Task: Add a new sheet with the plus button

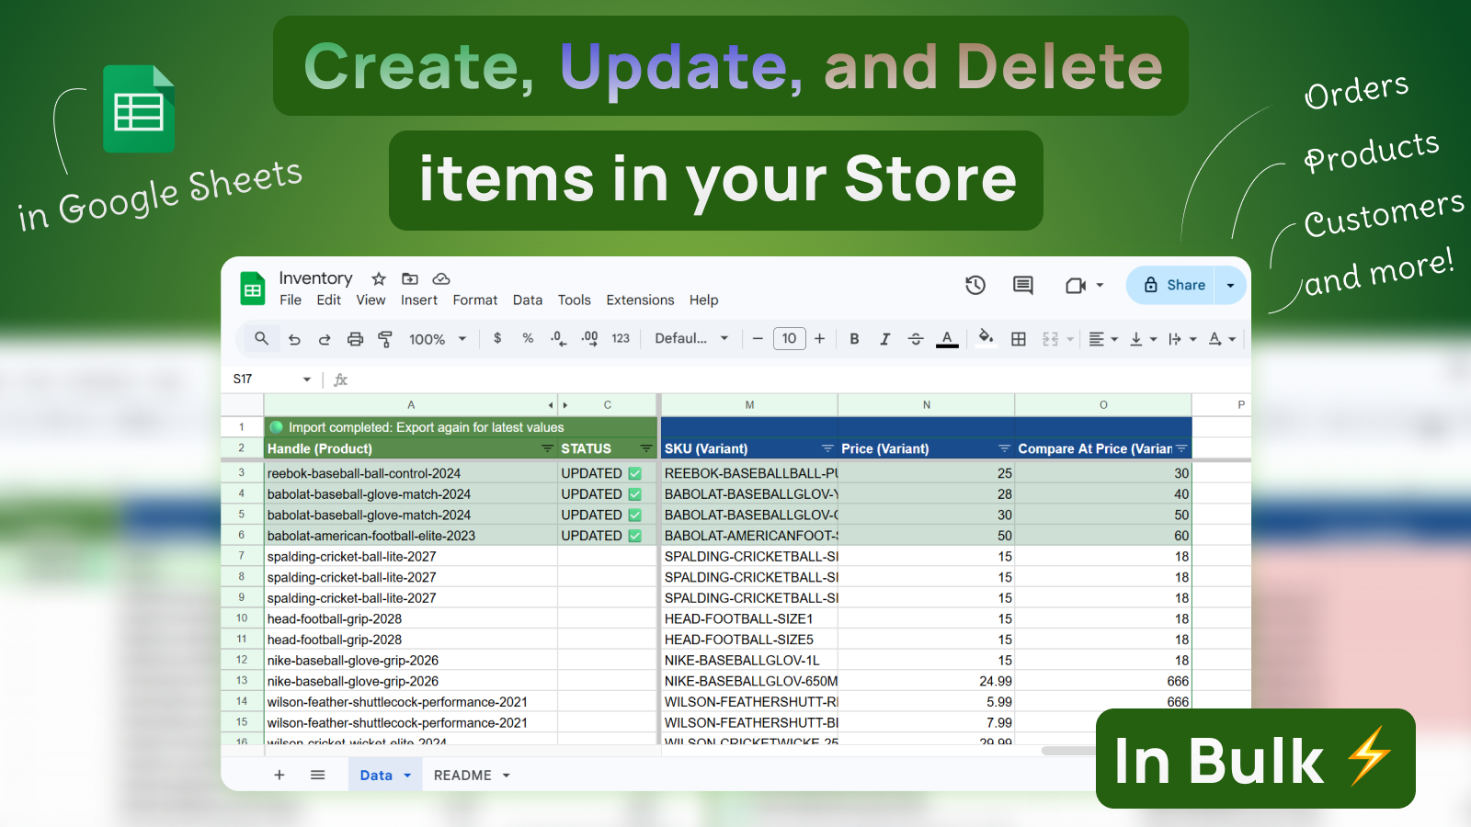Action: pos(279,775)
